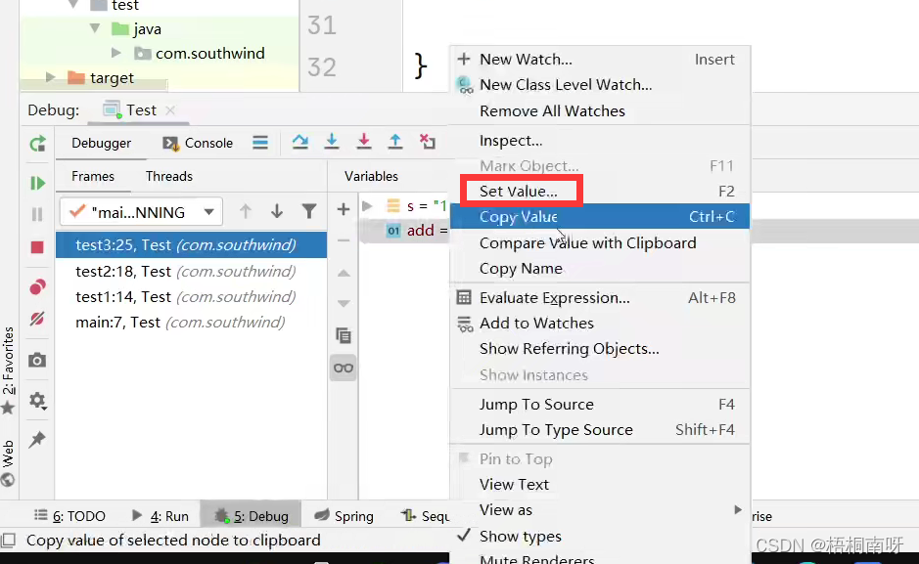Resume program with green play icon

pyautogui.click(x=37, y=183)
